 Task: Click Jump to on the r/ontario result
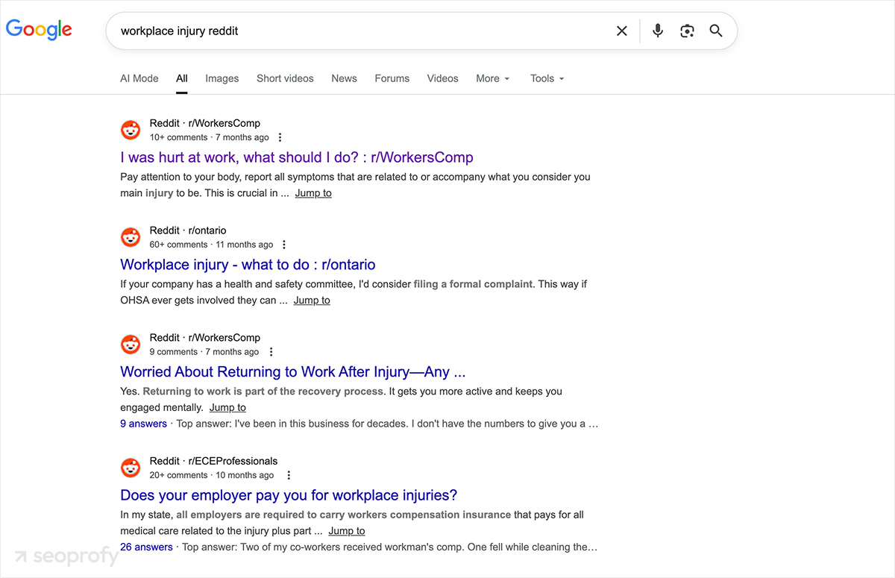[x=312, y=300]
